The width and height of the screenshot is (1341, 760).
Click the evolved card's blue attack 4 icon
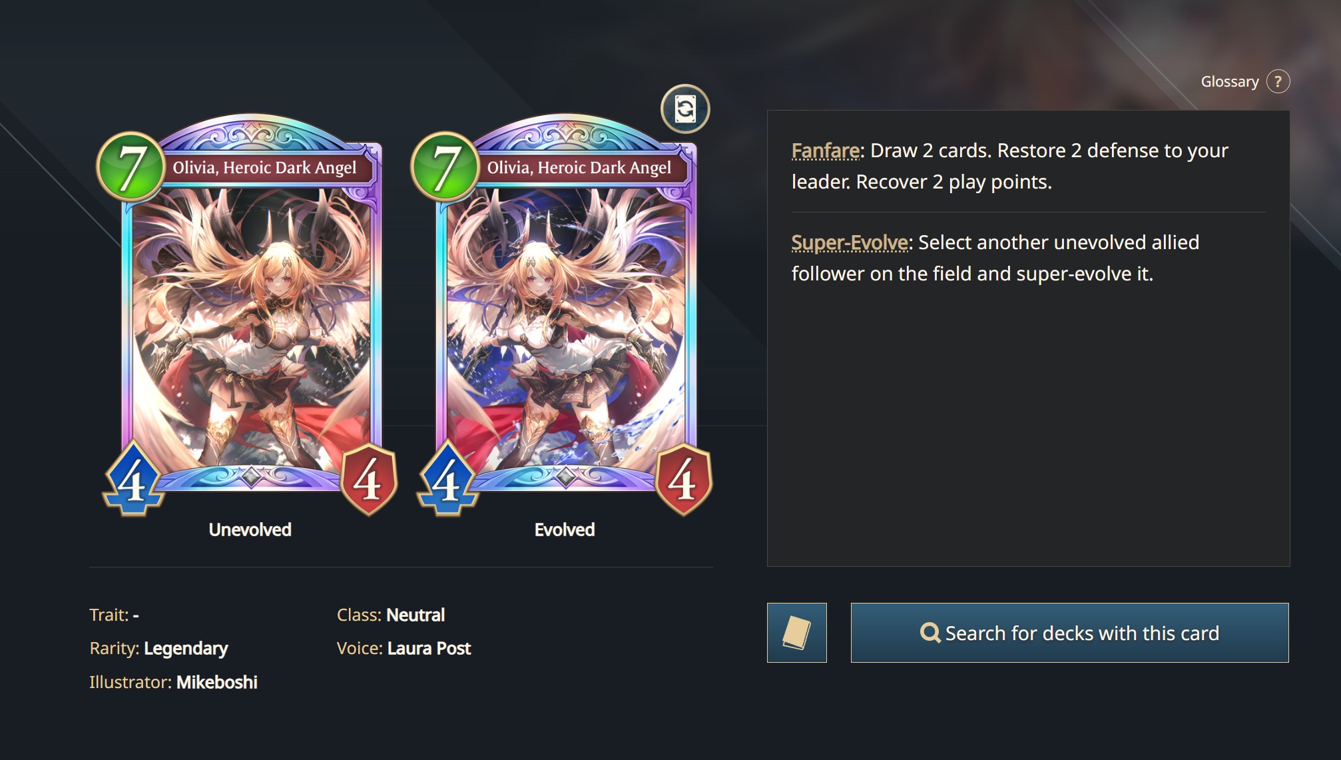(447, 480)
